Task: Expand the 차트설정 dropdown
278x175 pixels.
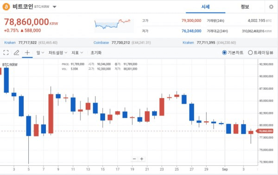Action: [x=58, y=53]
